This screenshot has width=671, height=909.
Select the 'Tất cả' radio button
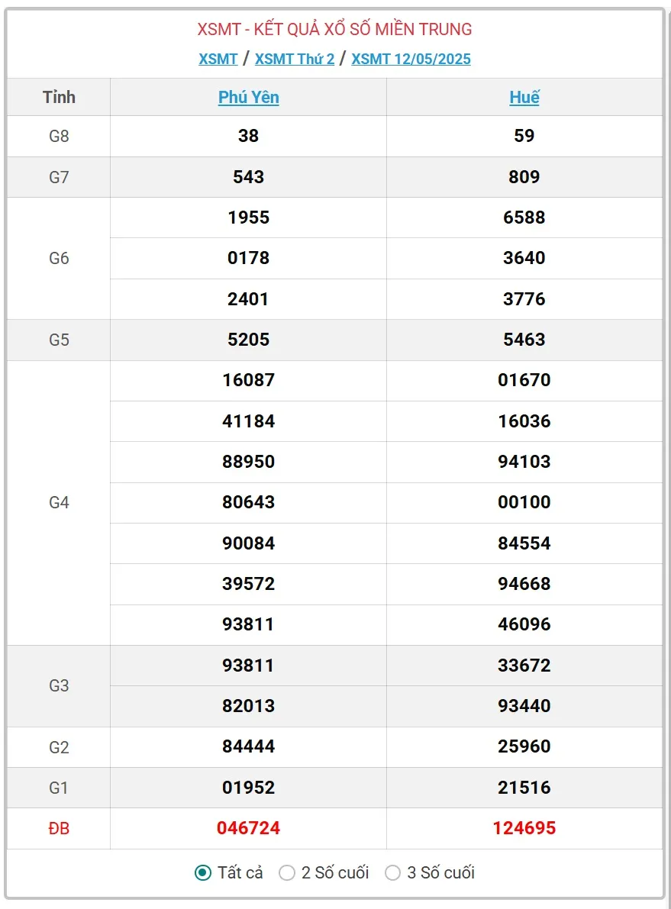(203, 872)
